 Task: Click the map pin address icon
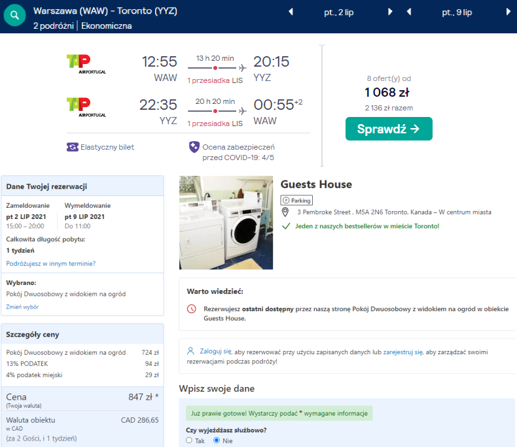pyautogui.click(x=285, y=212)
